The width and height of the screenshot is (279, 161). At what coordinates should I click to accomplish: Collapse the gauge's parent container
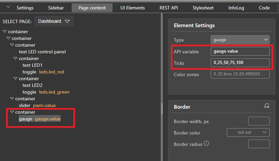click(x=12, y=112)
